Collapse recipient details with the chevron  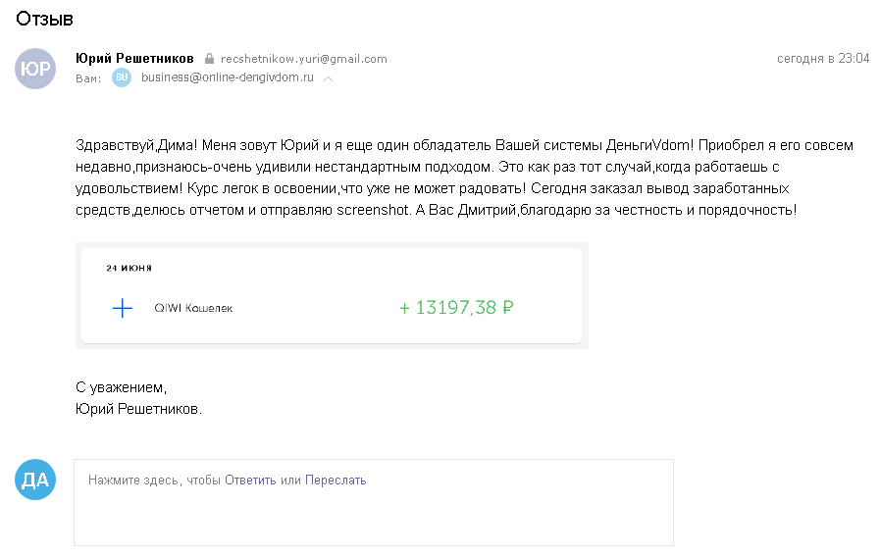(329, 78)
